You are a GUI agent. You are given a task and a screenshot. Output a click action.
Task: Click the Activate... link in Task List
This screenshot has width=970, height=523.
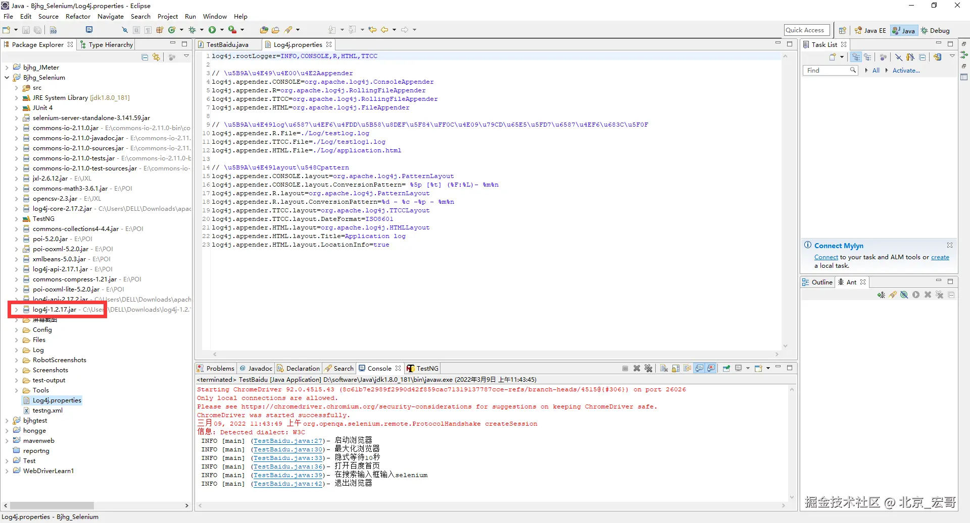pos(906,71)
